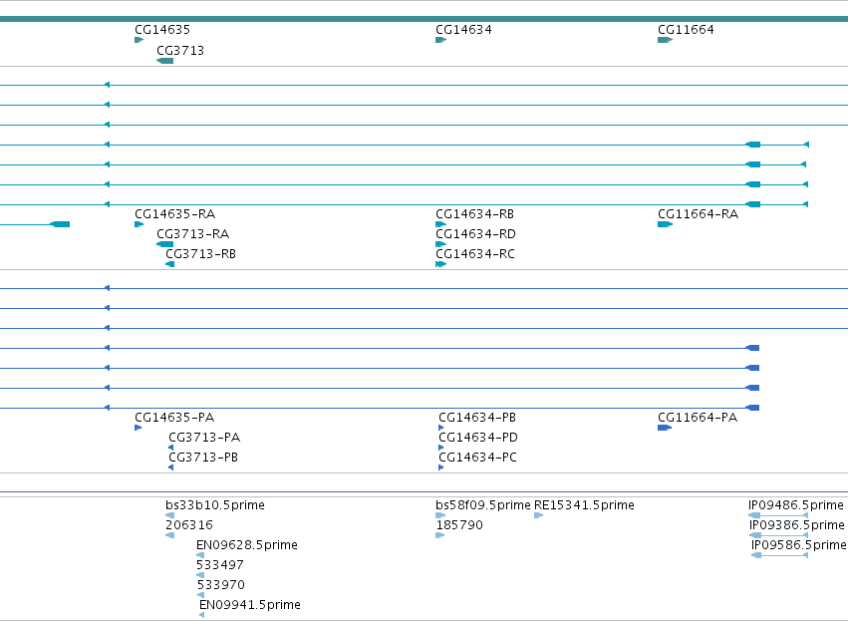Click the CG14634-PC label text
Screen dimensions: 848x621
point(477,458)
